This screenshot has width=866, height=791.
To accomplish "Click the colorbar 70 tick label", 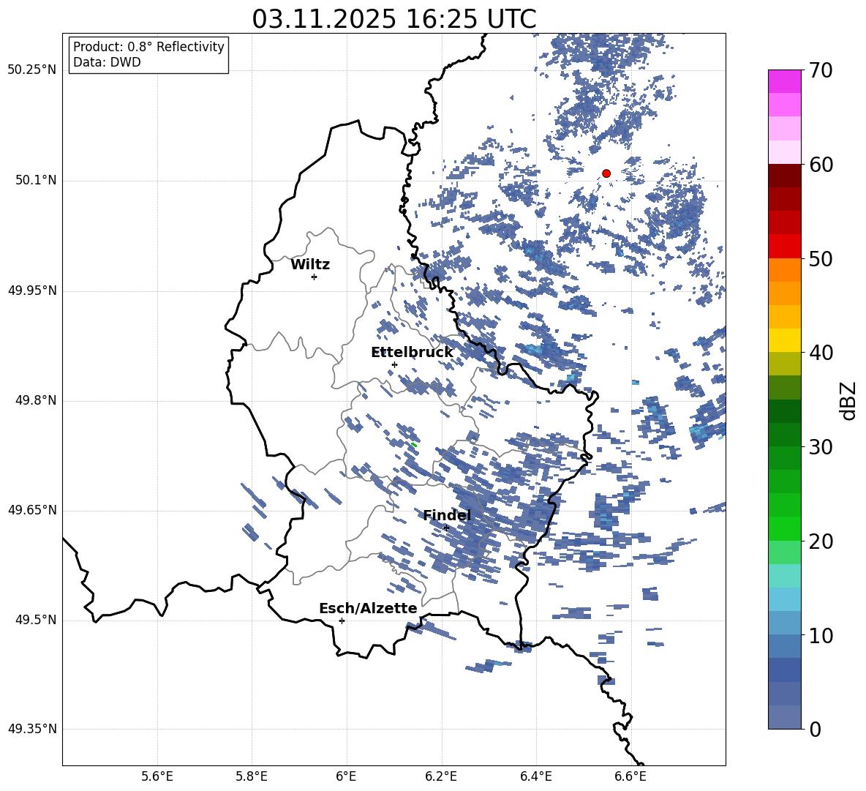I will tap(821, 71).
